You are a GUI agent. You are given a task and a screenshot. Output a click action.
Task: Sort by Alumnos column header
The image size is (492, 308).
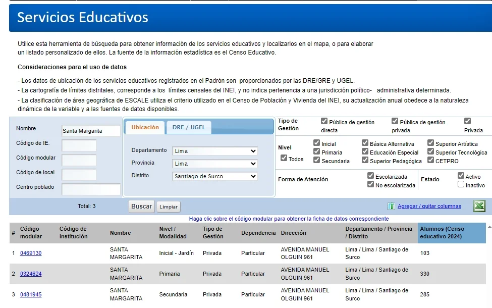(442, 232)
